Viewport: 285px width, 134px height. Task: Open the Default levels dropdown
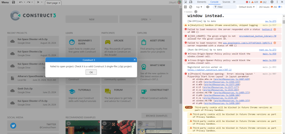coord(247,7)
